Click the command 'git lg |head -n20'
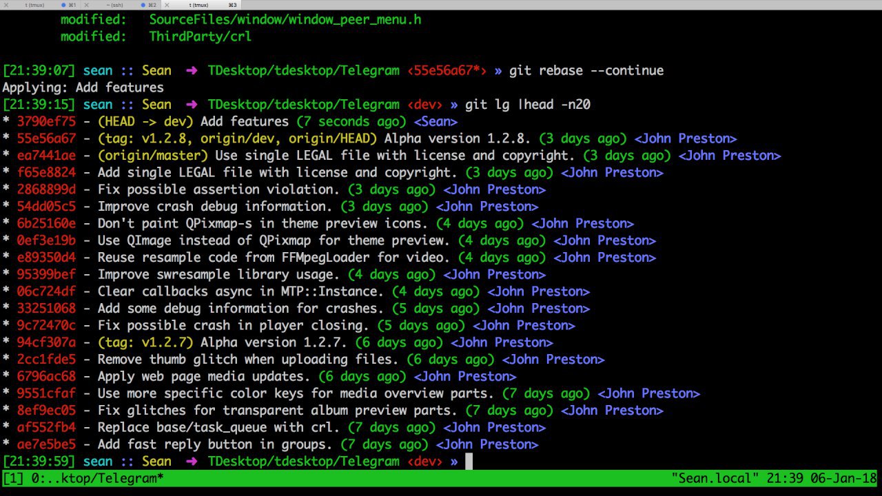 click(x=528, y=105)
